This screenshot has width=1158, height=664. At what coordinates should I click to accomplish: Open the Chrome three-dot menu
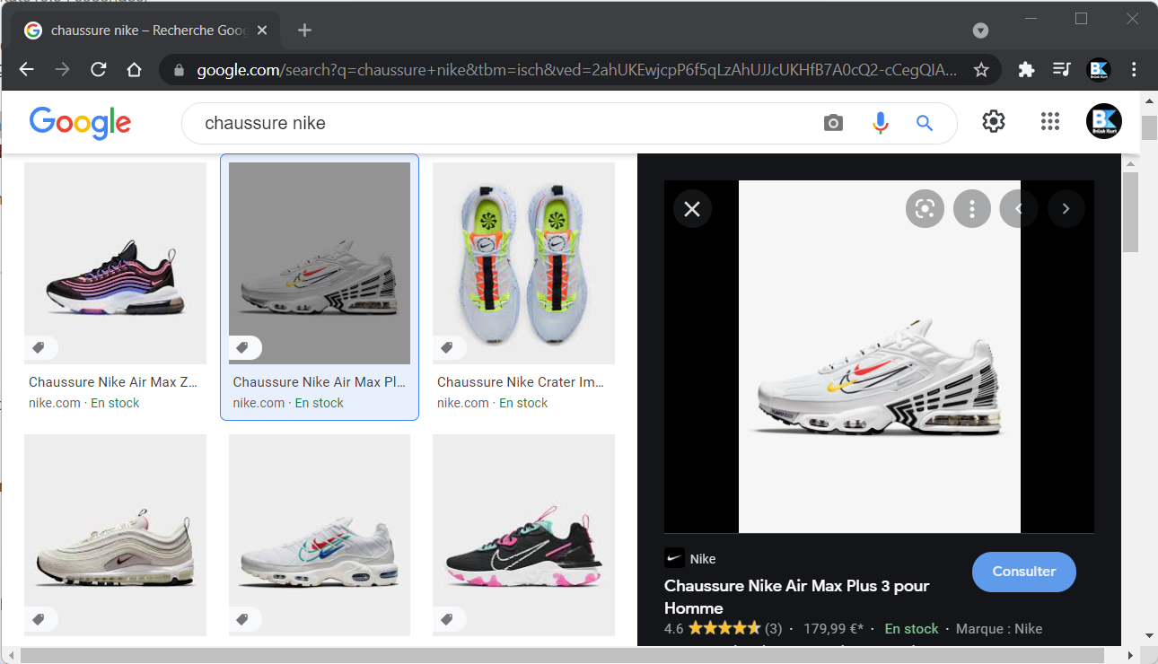(x=1135, y=69)
